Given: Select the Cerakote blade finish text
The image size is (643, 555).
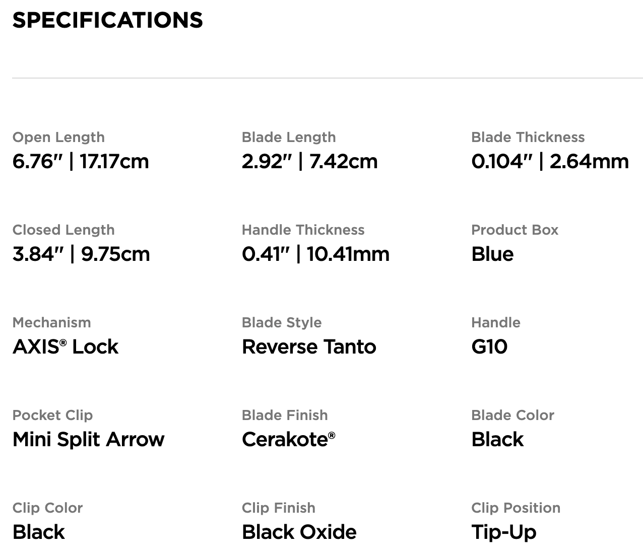Looking at the screenshot, I should click(x=288, y=440).
